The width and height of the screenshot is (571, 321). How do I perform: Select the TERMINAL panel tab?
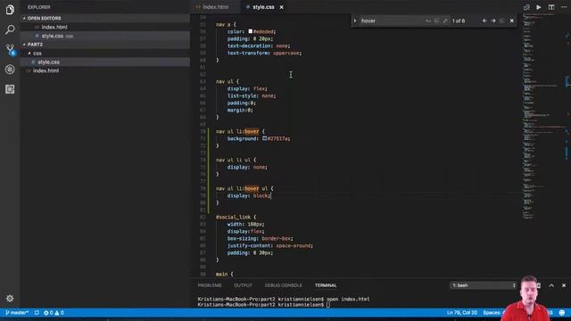point(326,285)
